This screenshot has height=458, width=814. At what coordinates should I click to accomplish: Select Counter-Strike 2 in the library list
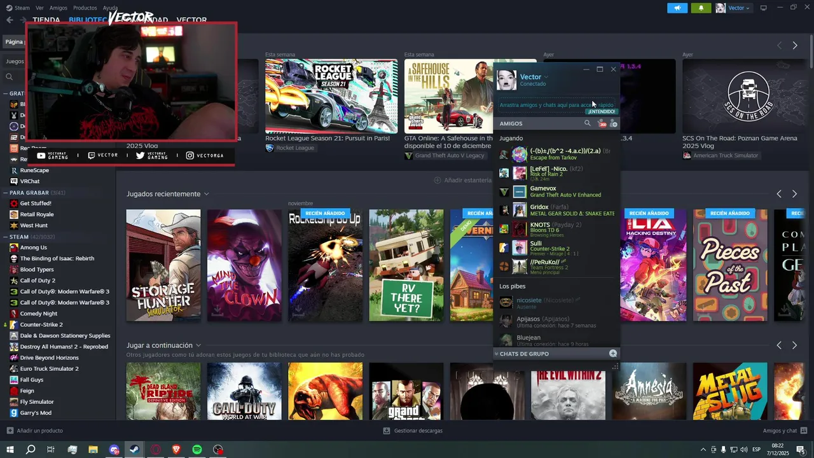click(x=41, y=324)
